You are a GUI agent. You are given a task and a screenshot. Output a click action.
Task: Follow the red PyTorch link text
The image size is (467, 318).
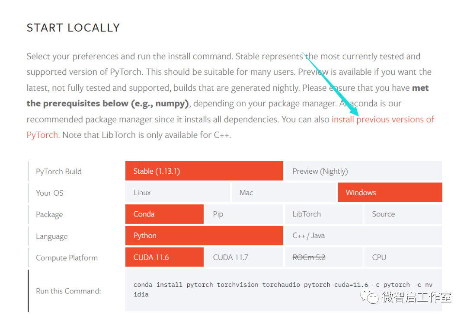pos(42,135)
